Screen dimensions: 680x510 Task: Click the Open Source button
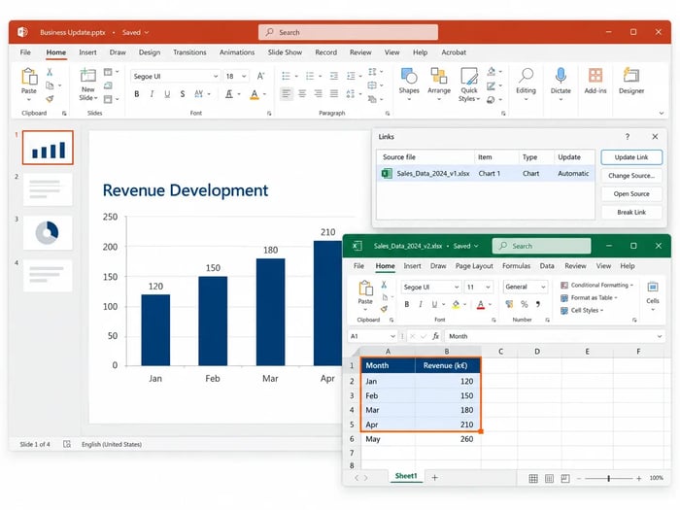[631, 194]
